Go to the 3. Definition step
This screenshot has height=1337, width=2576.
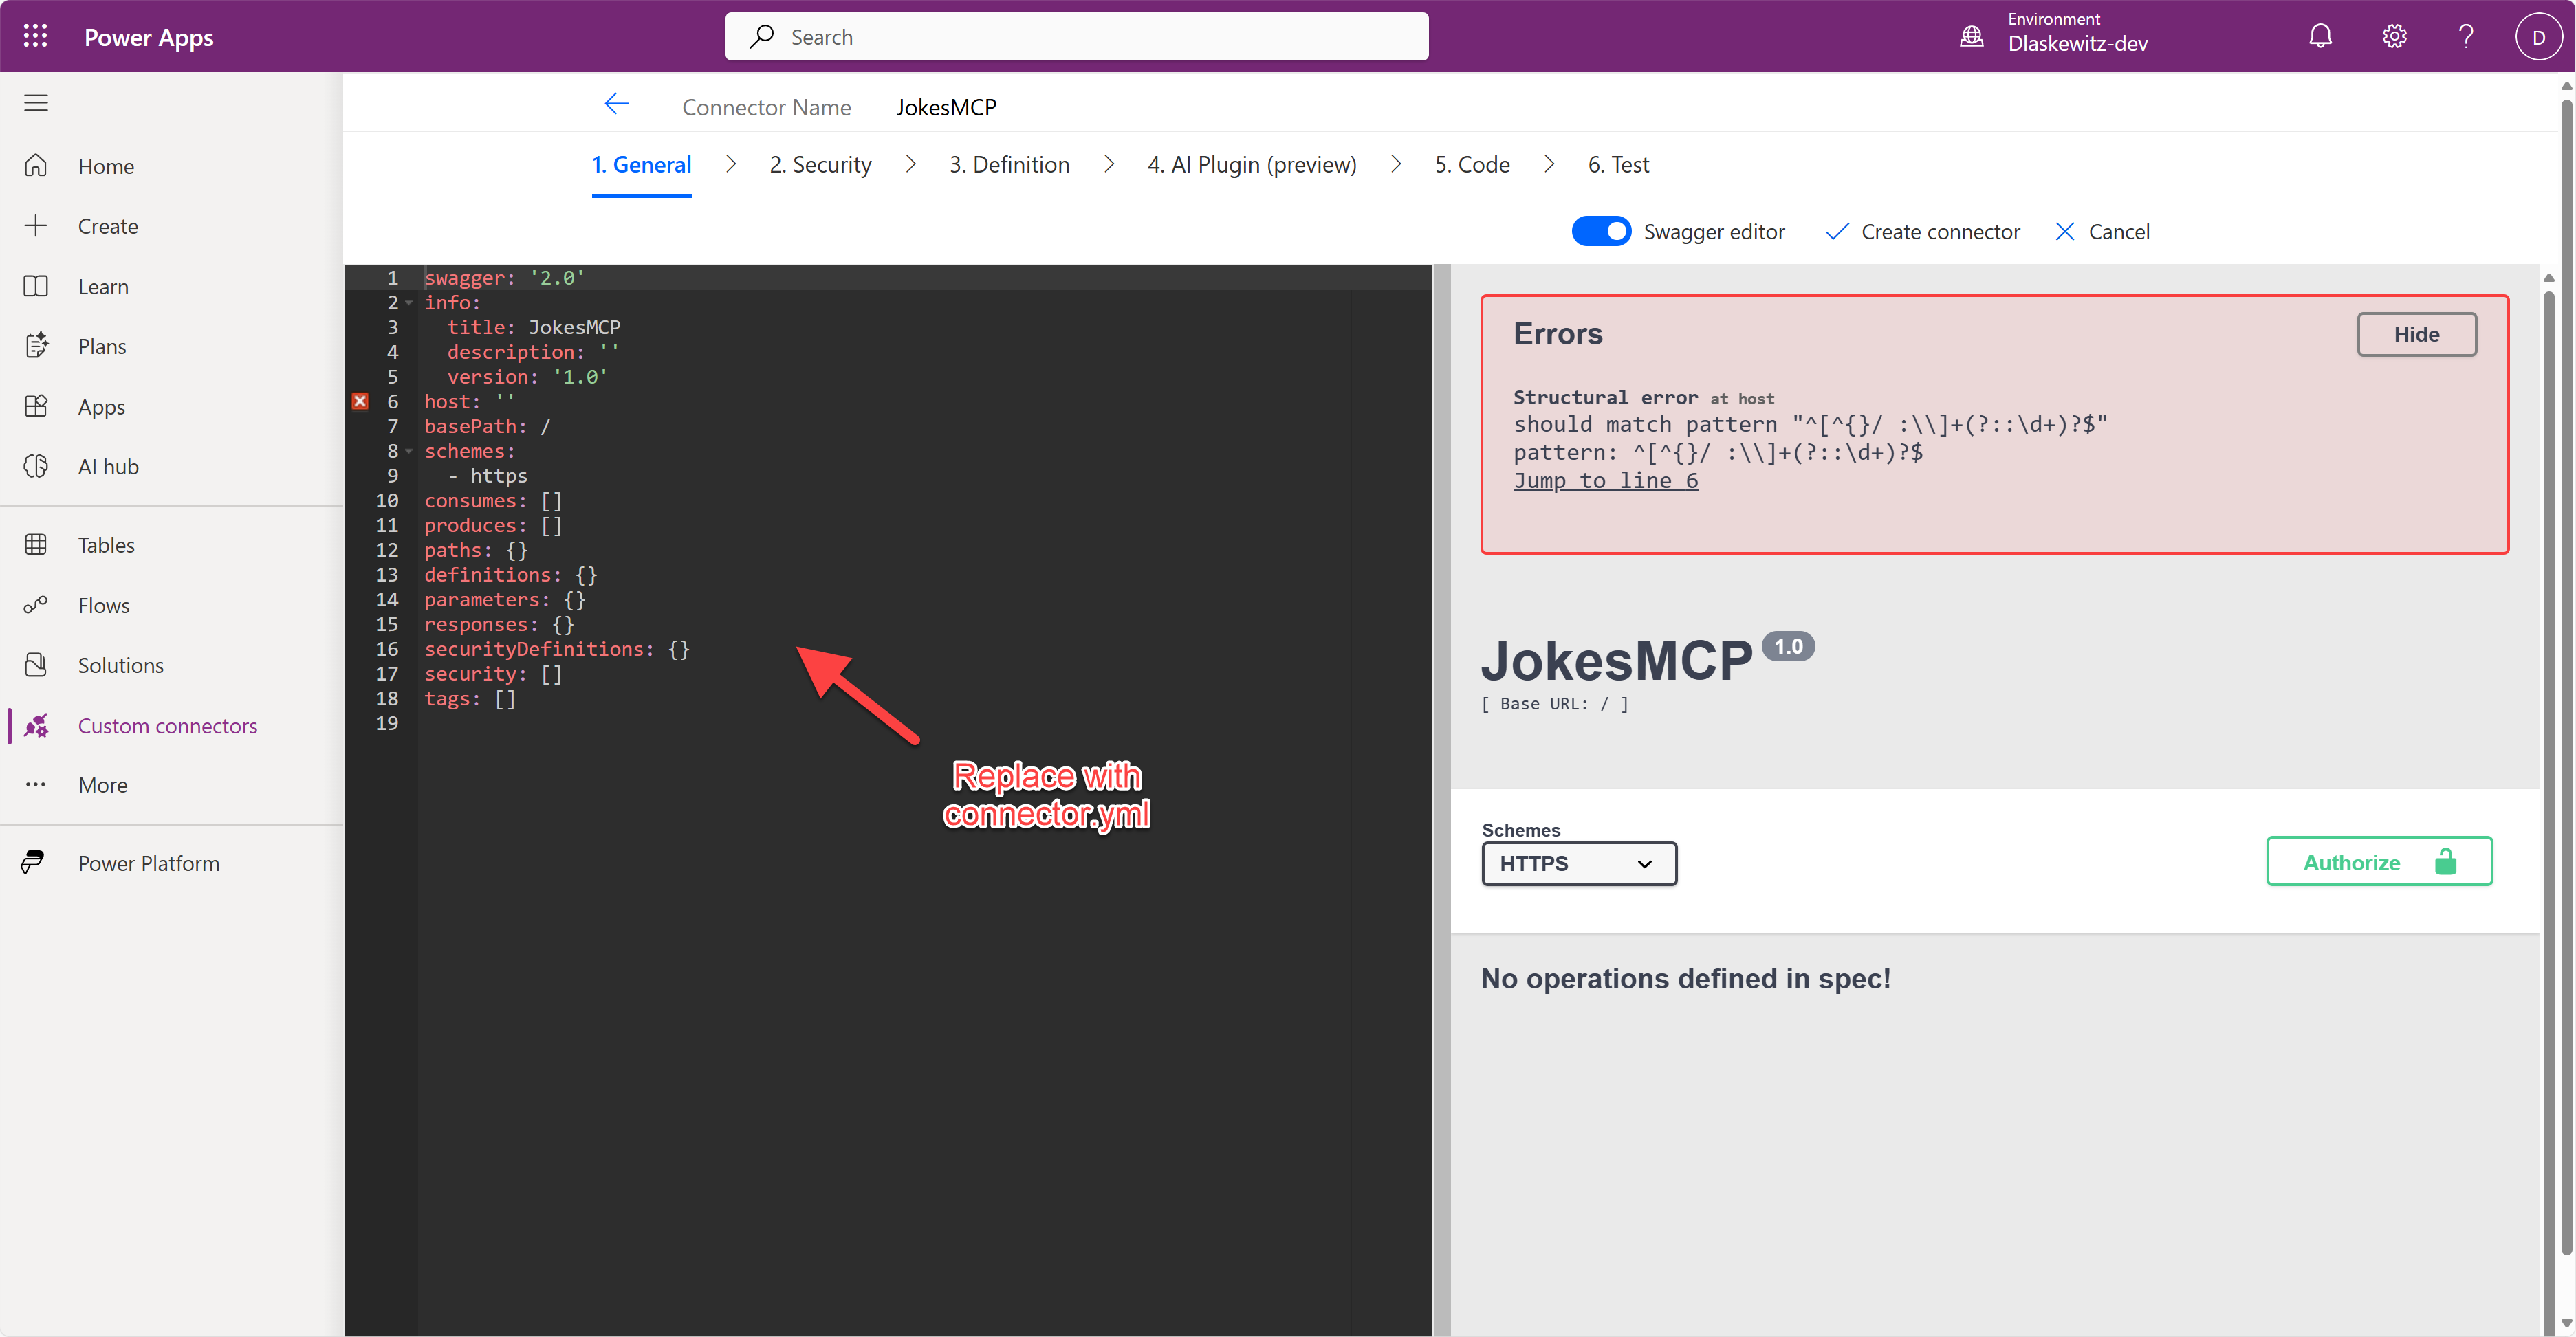1009,165
